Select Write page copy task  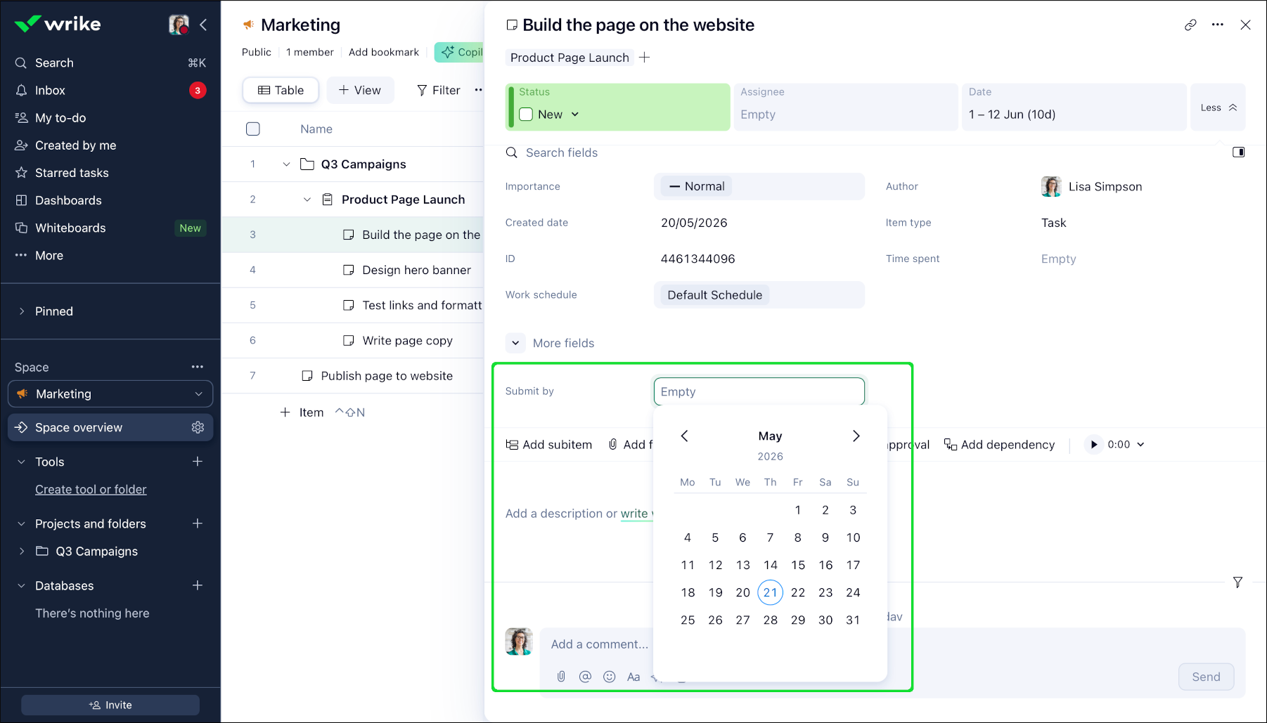pyautogui.click(x=407, y=340)
